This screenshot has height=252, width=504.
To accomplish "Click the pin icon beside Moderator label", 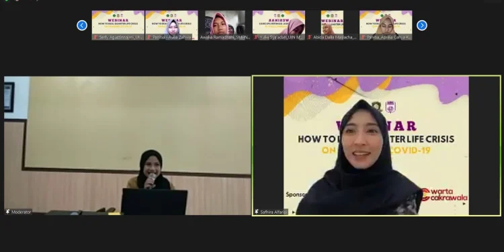I will (x=7, y=212).
